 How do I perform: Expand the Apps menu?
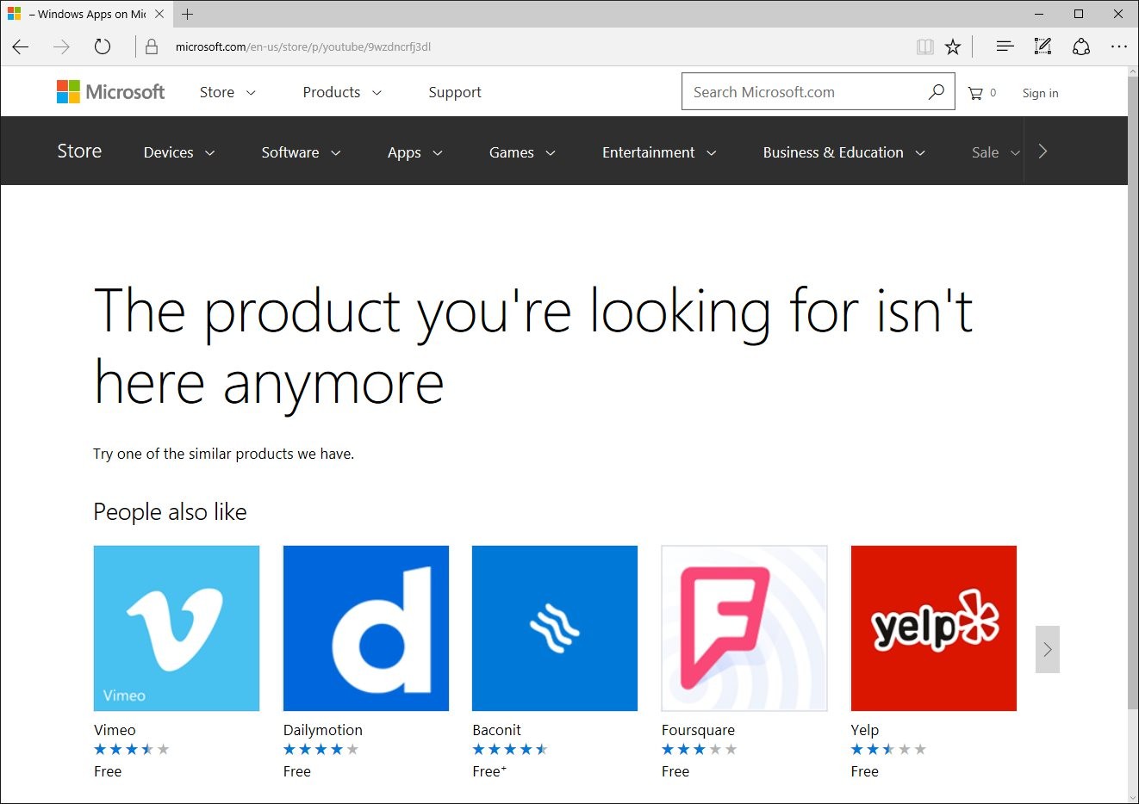coord(415,152)
